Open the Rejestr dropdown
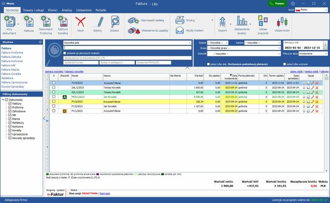 click(217, 43)
